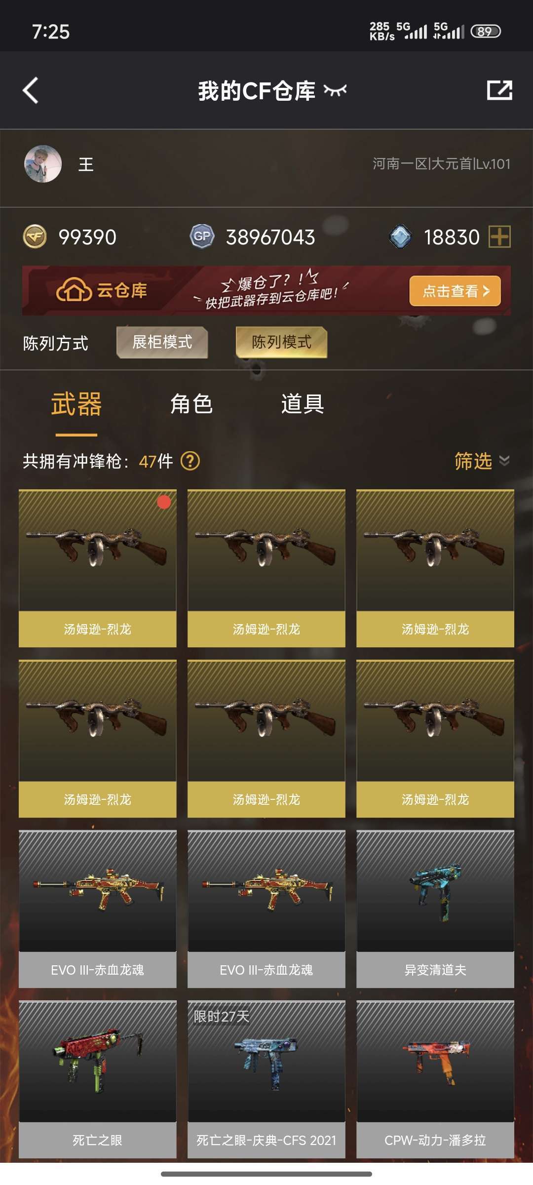Add diamonds with the plus icon

[499, 237]
